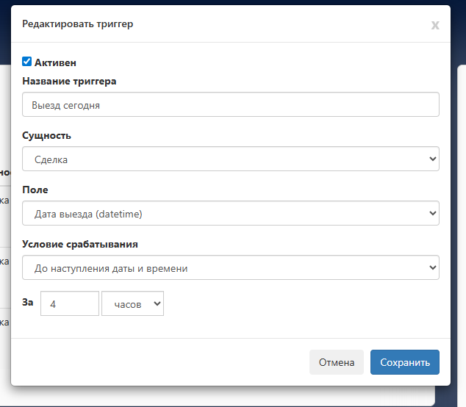Screen dimensions: 466x407
Task: Click the Условие срабатывания label
Action: tap(80, 244)
